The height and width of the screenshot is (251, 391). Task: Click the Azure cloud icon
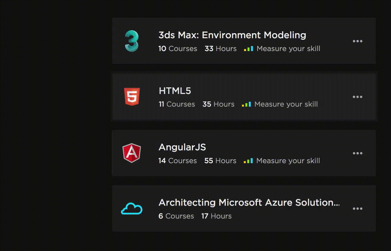tap(132, 209)
